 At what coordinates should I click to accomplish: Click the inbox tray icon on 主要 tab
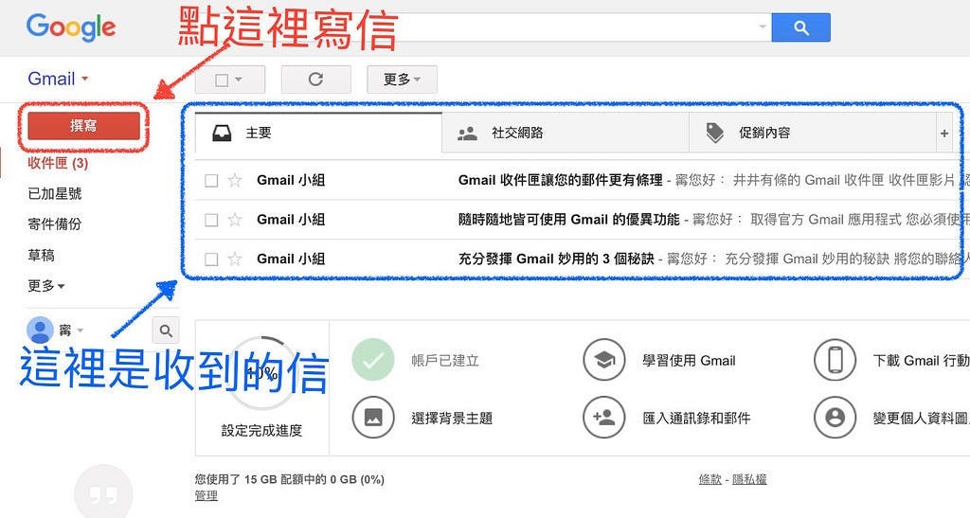coord(222,133)
